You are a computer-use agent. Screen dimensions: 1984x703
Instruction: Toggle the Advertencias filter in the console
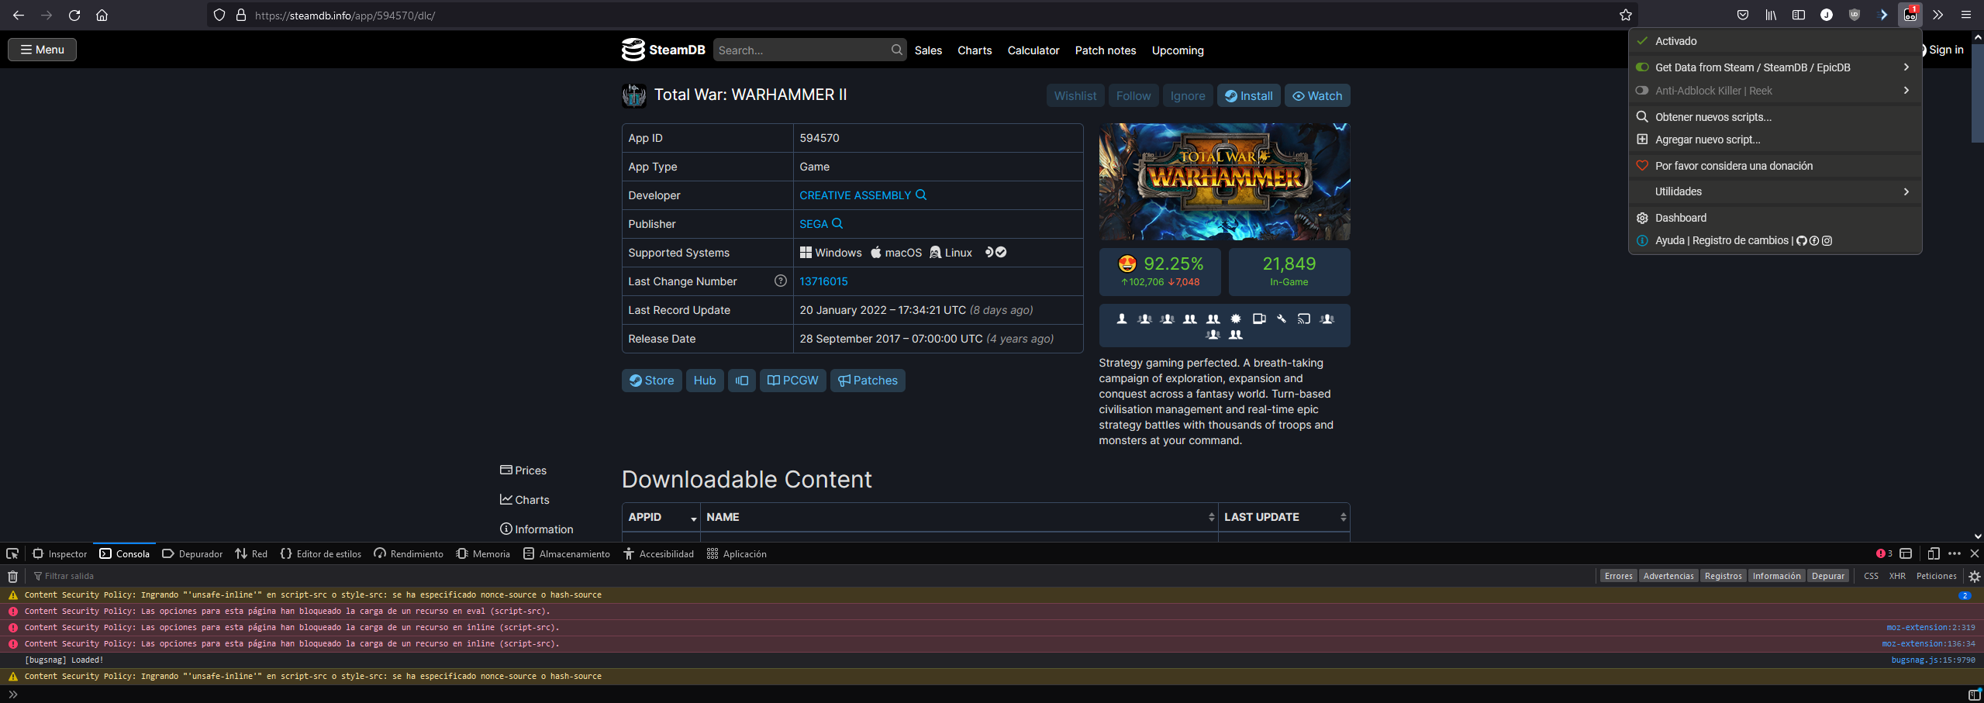1668,575
